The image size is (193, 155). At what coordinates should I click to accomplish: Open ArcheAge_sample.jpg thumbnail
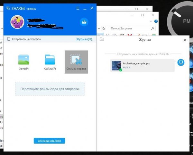(x=116, y=66)
